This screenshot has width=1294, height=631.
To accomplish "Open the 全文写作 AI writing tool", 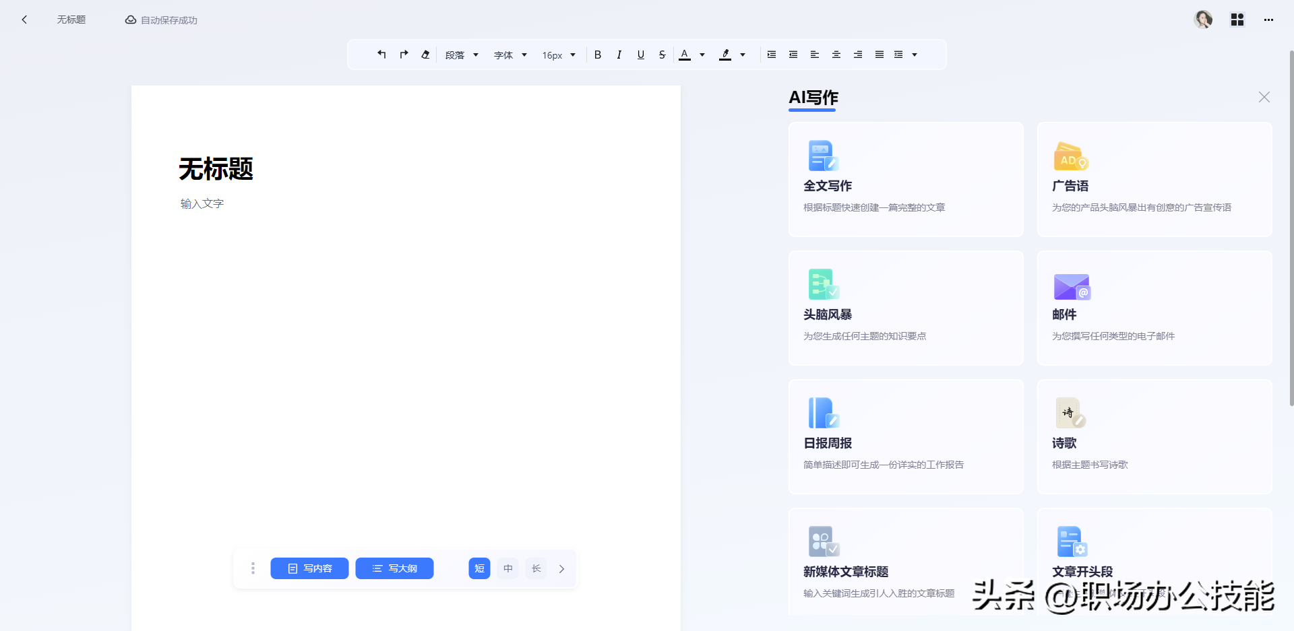I will click(906, 179).
